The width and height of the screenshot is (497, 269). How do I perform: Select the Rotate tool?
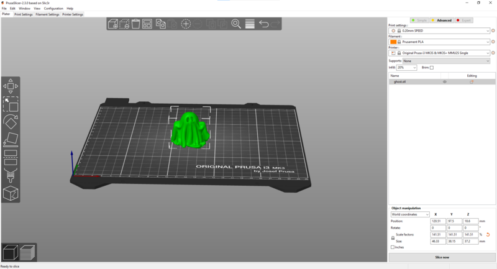point(11,122)
